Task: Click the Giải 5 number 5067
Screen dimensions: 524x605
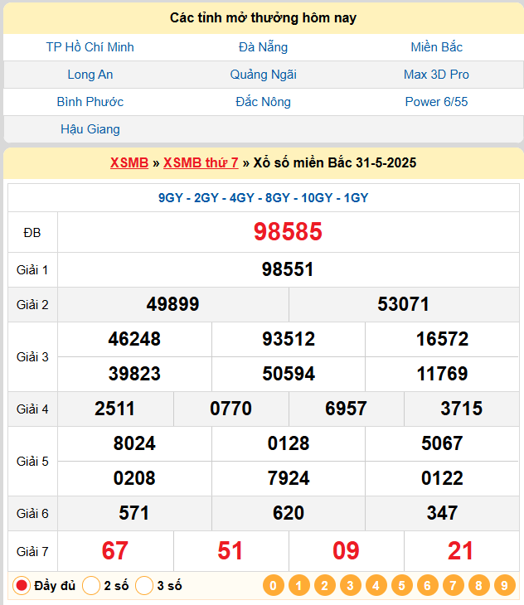Action: point(442,443)
